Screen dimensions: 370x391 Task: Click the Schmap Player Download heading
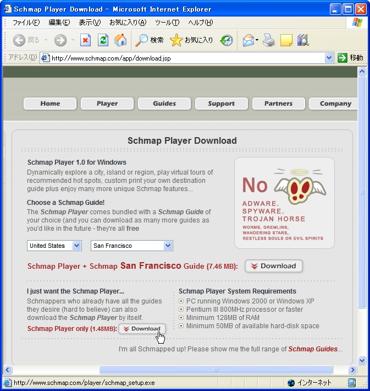(x=182, y=140)
